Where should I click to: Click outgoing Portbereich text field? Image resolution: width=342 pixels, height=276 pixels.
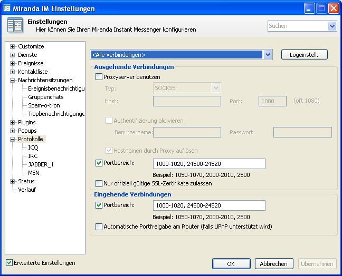[x=209, y=164]
